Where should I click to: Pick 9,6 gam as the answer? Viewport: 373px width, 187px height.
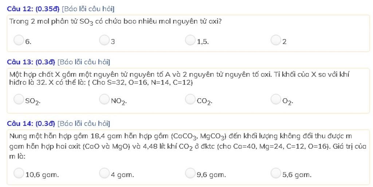click(190, 173)
